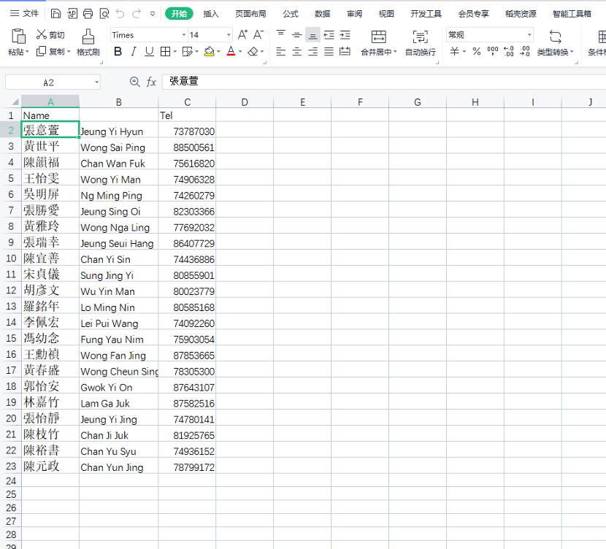This screenshot has width=606, height=549.
Task: Select the Format Painter (格式刷) brush
Action: [x=88, y=37]
